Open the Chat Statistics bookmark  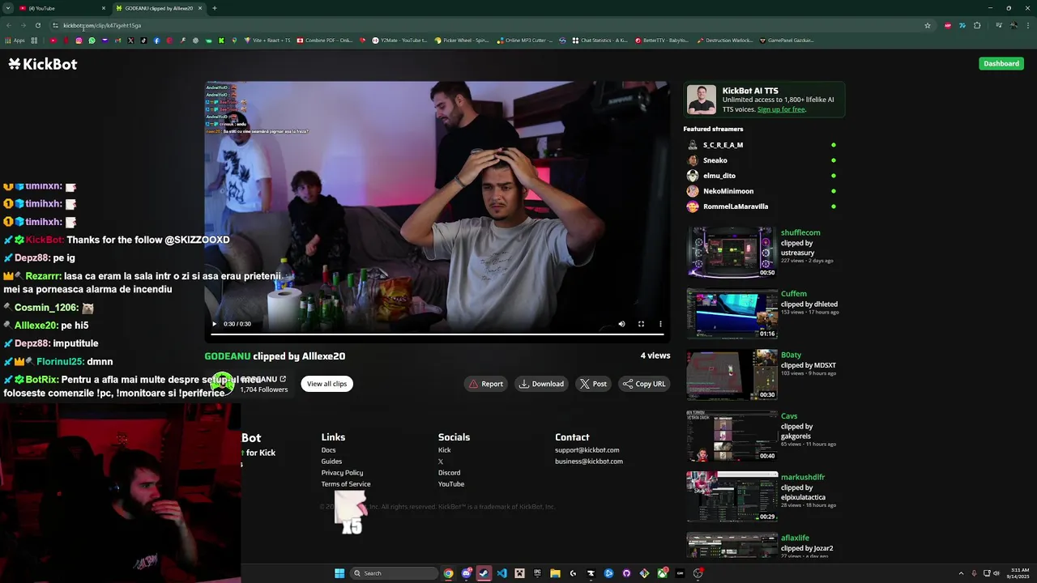tap(600, 40)
